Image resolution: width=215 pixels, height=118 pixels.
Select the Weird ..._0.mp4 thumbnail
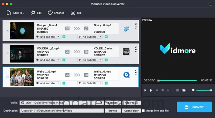tap(22, 77)
